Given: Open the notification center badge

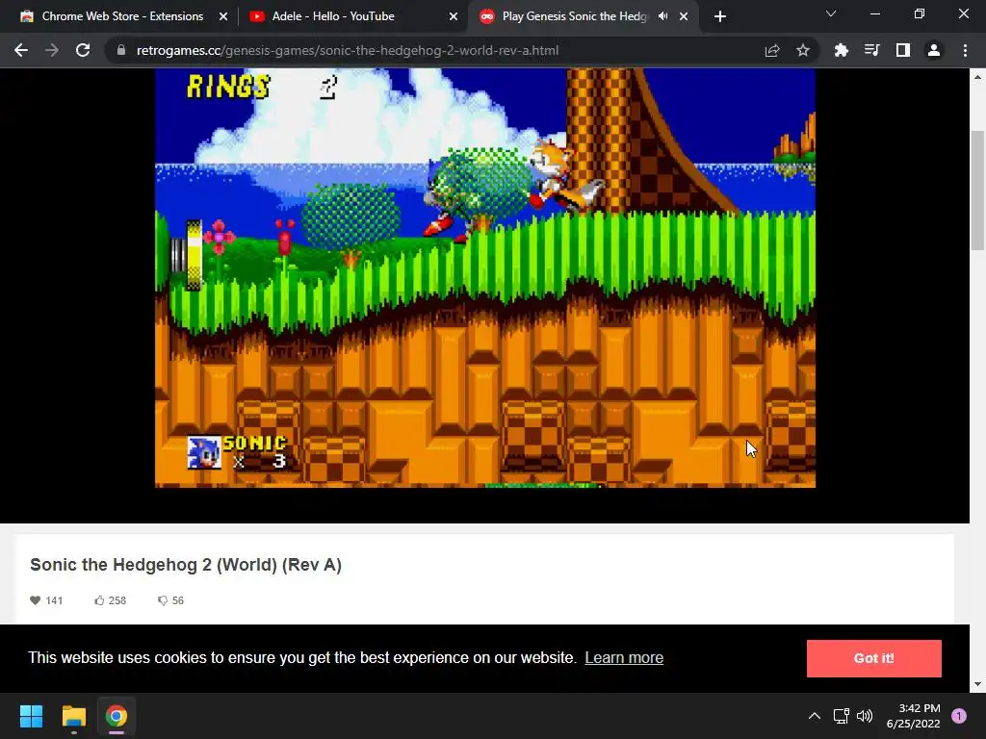Looking at the screenshot, I should [958, 716].
